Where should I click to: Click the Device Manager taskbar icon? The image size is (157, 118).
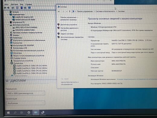coord(43,112)
